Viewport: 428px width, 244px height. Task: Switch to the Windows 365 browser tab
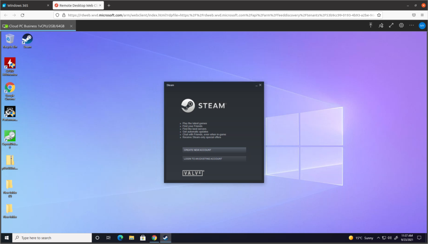[26, 5]
